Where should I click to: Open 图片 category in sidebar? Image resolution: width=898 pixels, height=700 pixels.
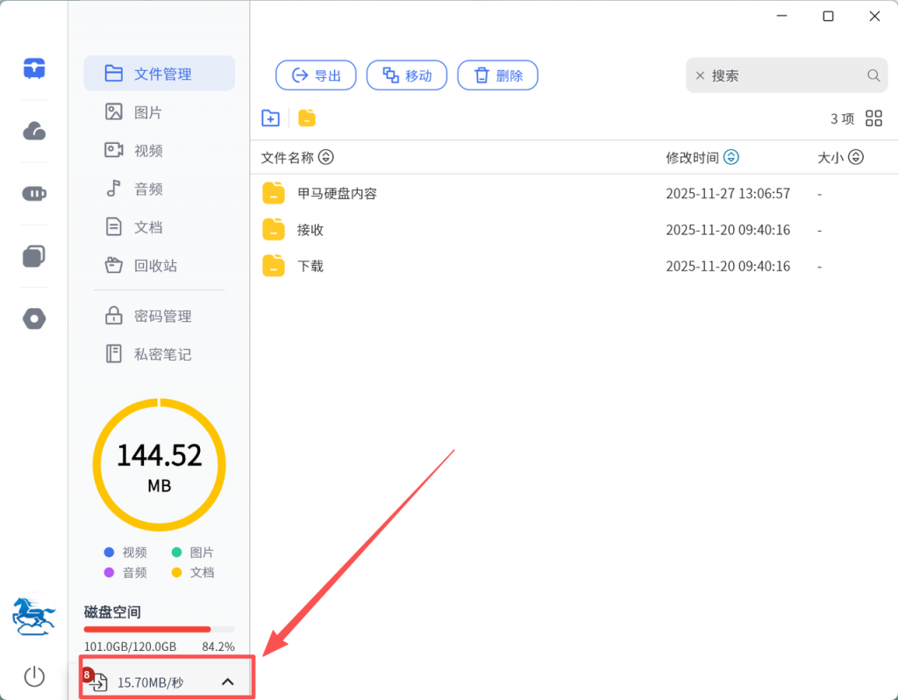147,112
